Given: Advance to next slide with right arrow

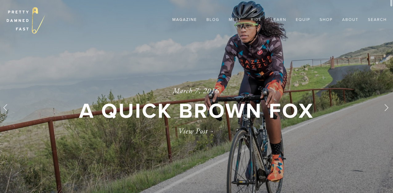Looking at the screenshot, I should (386, 108).
